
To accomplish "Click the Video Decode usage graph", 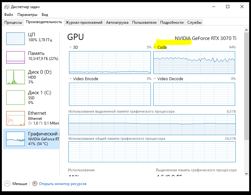I will [x=194, y=94].
